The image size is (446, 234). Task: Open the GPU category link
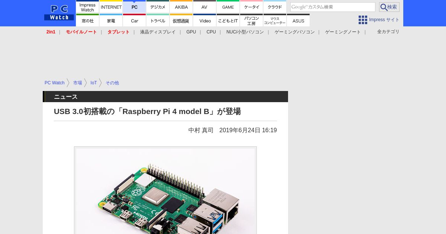(x=191, y=32)
